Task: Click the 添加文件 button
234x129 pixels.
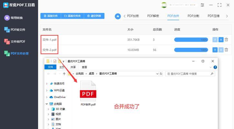Action: [51, 16]
